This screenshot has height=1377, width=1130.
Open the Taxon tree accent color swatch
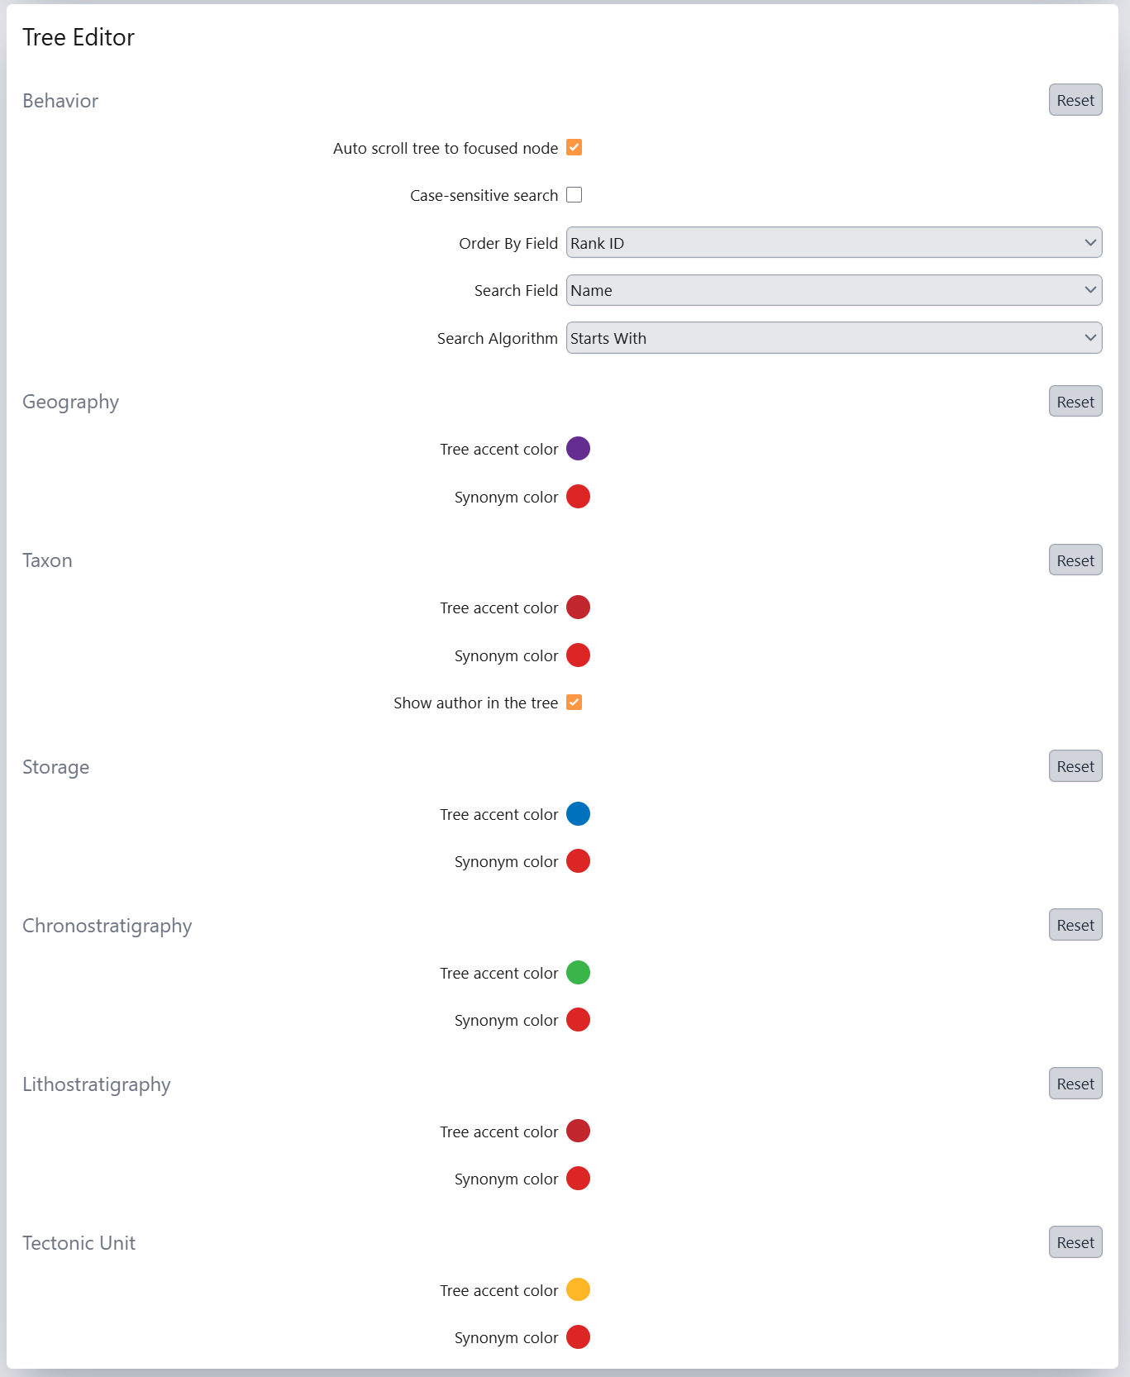[578, 607]
